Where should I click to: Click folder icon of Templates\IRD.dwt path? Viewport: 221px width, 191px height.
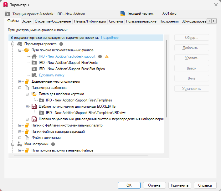(x=41, y=113)
